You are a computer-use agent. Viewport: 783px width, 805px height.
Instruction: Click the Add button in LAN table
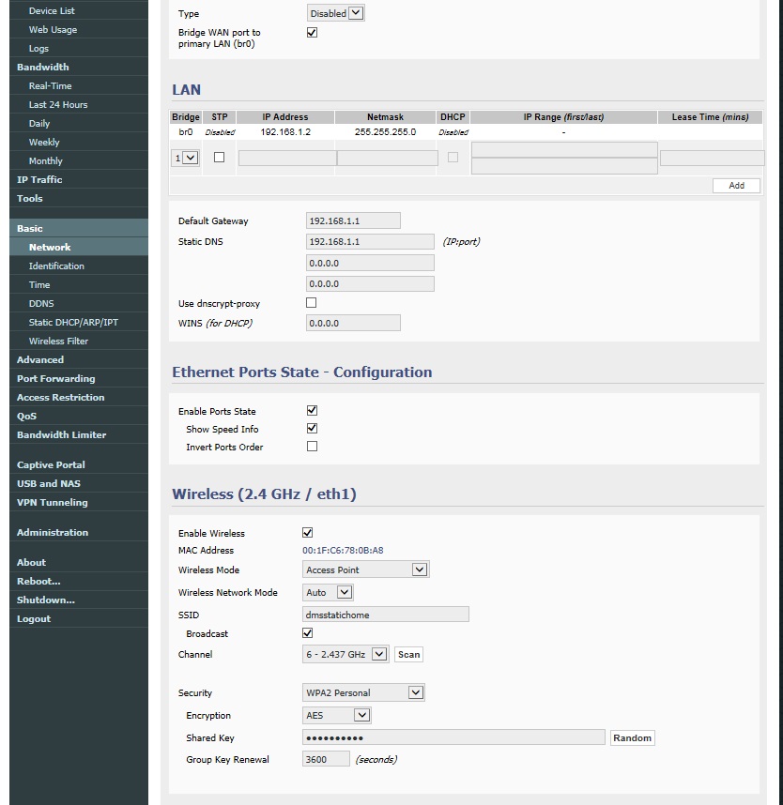tap(736, 186)
